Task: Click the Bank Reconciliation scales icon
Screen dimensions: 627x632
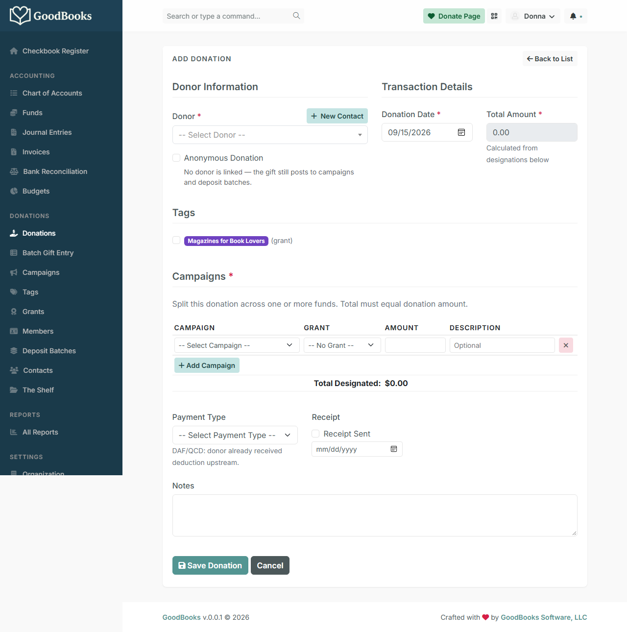Action: coord(14,171)
